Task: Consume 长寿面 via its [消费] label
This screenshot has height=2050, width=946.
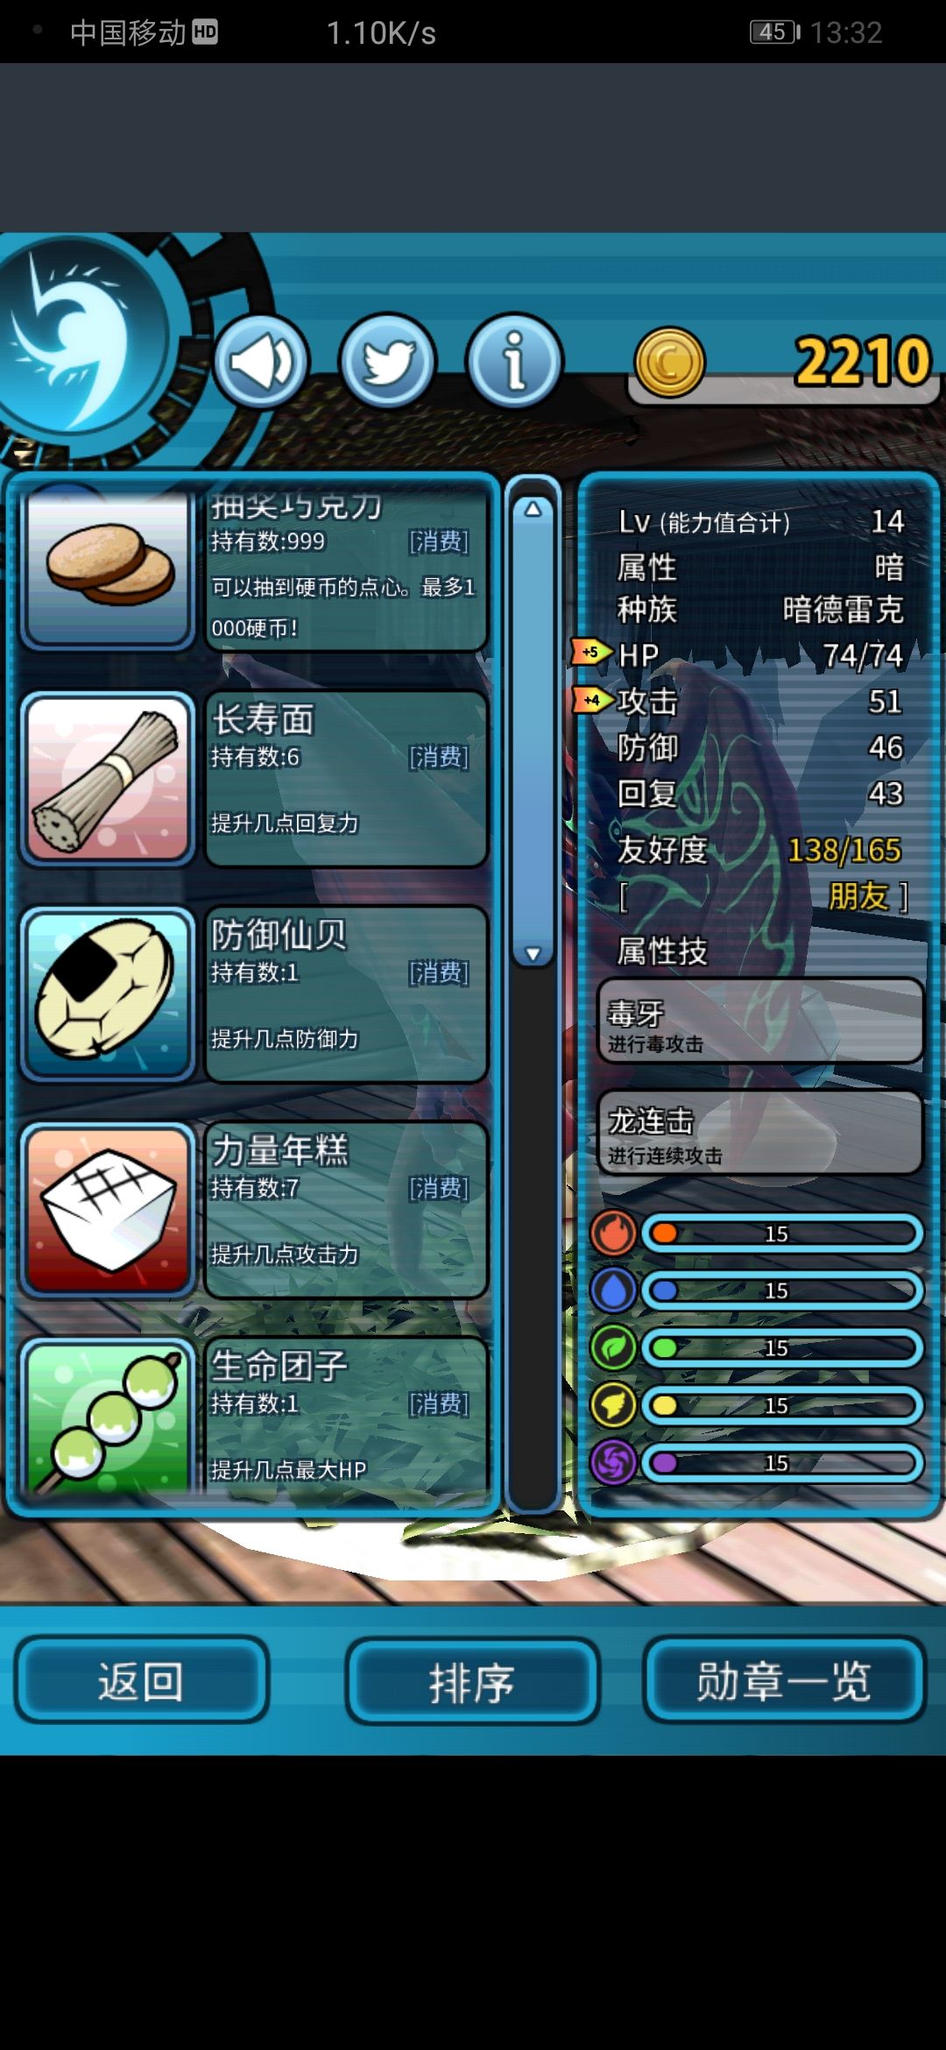Action: click(x=439, y=757)
